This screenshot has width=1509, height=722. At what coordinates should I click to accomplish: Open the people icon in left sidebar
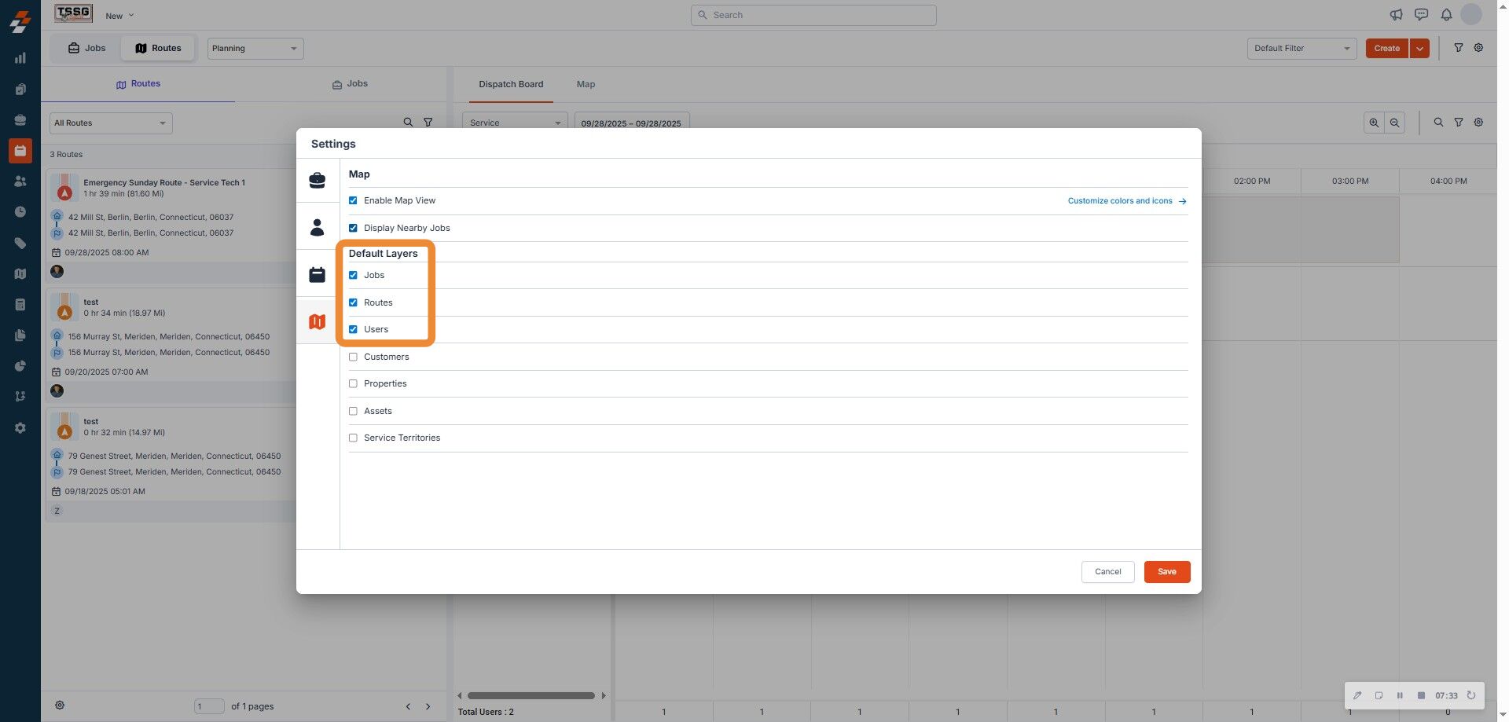click(x=20, y=181)
